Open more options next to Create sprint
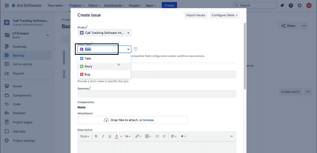 click(x=308, y=92)
